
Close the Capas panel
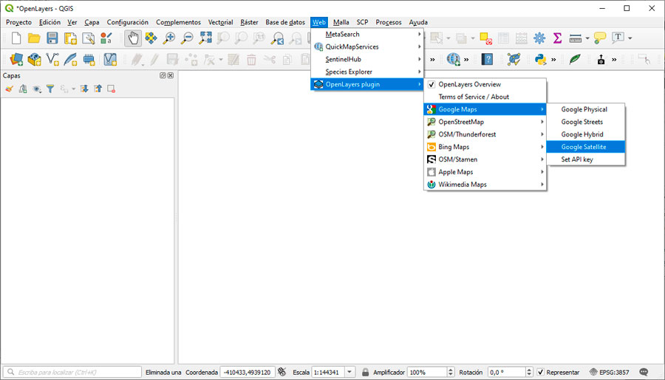click(x=171, y=75)
